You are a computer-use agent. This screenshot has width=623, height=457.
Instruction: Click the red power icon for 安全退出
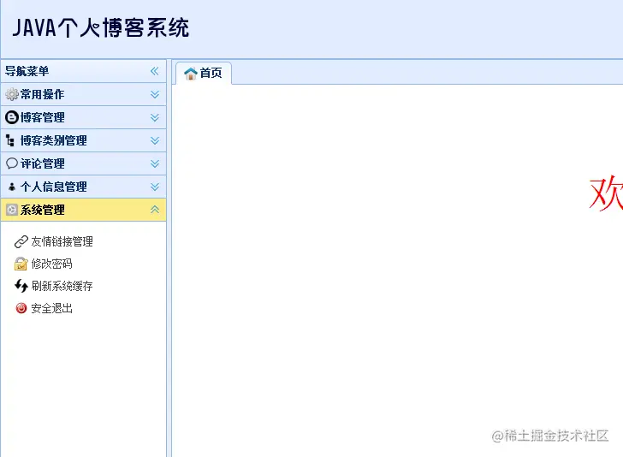coord(21,308)
